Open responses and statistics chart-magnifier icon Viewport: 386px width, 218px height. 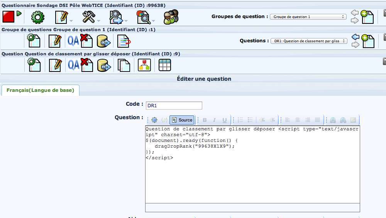coord(143,17)
